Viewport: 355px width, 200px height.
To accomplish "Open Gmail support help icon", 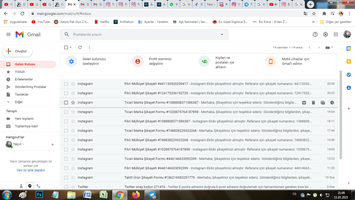I will (315, 34).
